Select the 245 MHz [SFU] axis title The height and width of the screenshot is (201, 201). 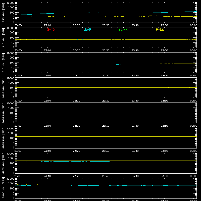click(x=3, y=12)
